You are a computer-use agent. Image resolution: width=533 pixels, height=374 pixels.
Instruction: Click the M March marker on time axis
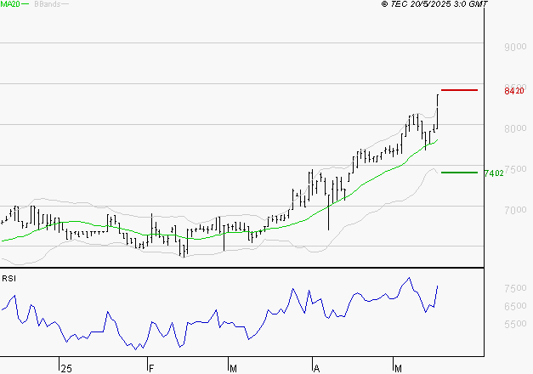pos(233,369)
